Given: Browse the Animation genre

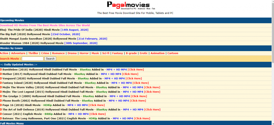Looking at the screenshot, I should point(158,53).
